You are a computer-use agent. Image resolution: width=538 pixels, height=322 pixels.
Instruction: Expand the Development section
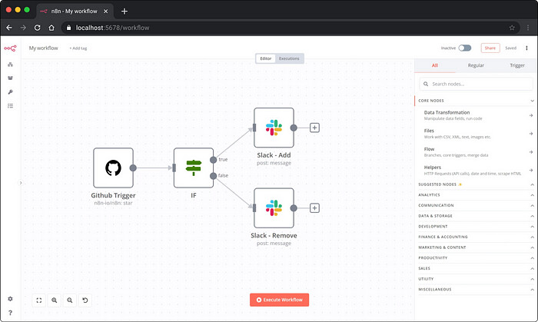tap(477, 227)
